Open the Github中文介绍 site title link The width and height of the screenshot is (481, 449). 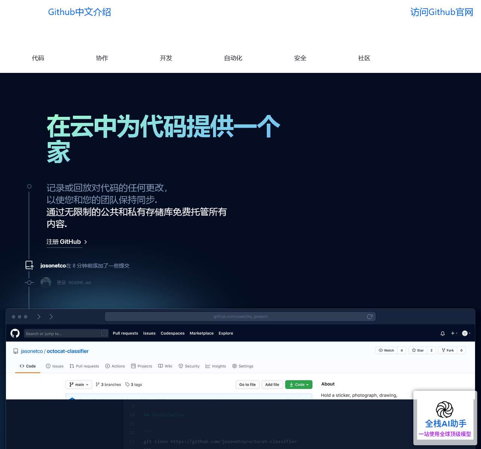(x=79, y=12)
